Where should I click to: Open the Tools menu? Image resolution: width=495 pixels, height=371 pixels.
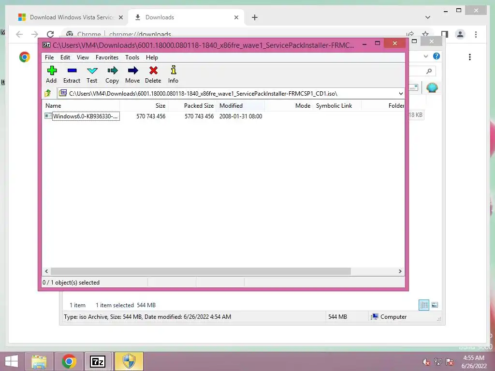point(132,57)
